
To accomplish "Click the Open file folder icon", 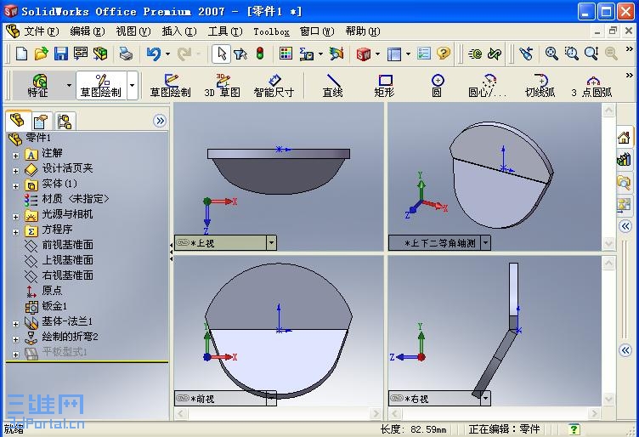I will coord(41,54).
